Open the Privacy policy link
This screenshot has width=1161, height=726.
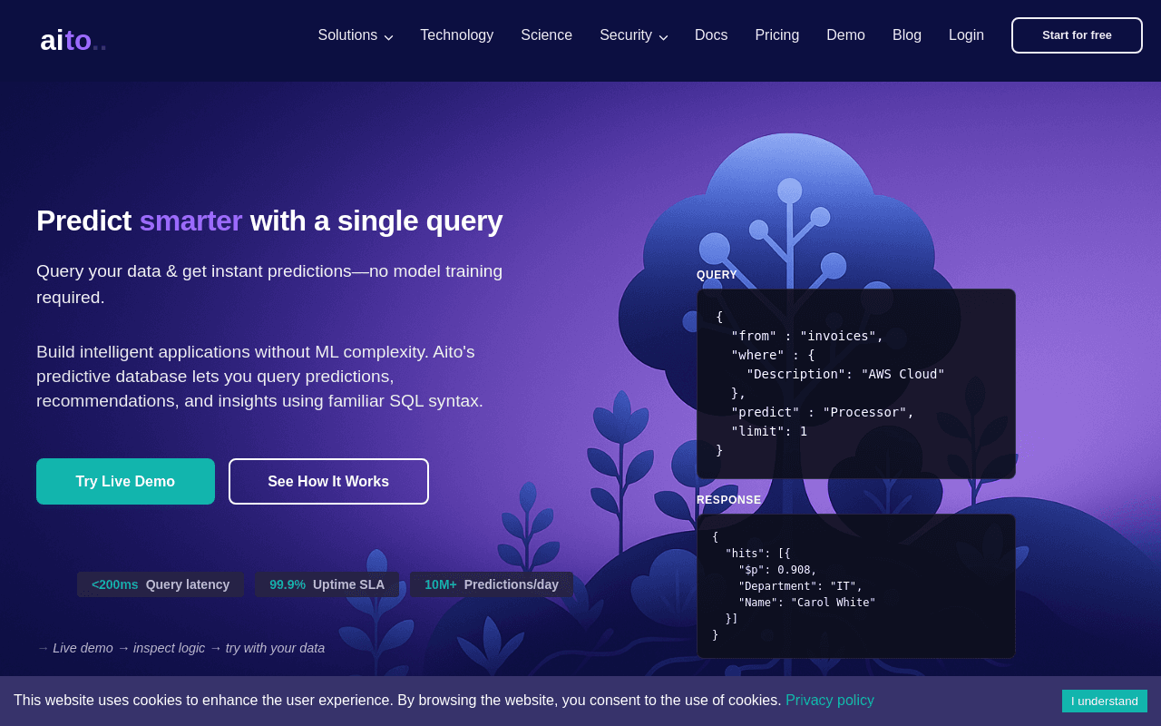[830, 701]
